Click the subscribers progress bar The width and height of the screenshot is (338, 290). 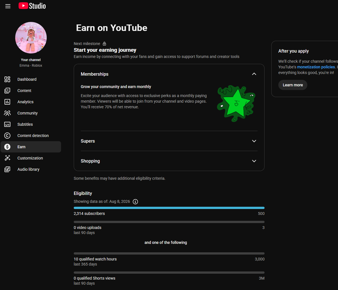click(169, 208)
